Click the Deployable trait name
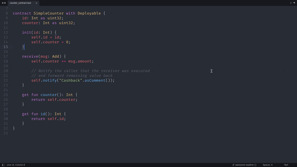The width and height of the screenshot is (297, 167). 89,13
